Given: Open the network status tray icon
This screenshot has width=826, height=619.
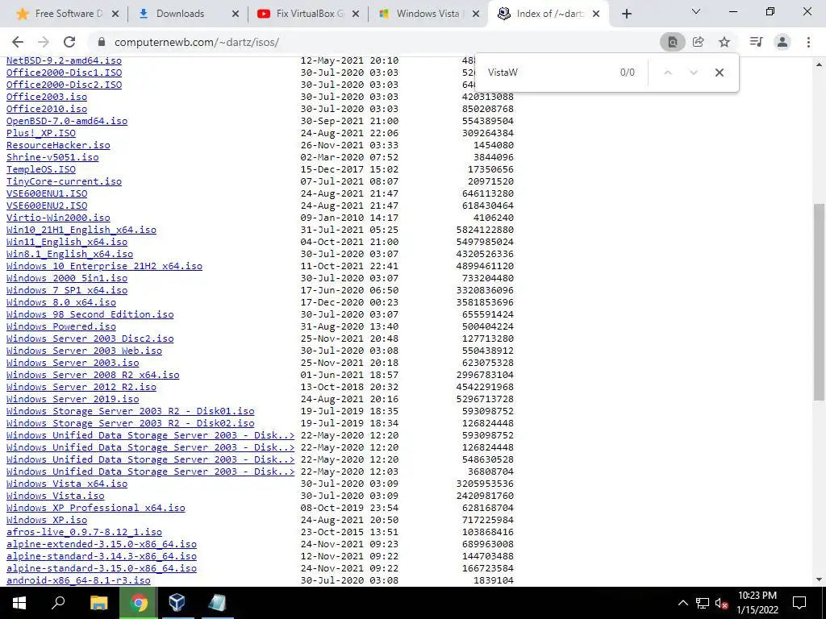Looking at the screenshot, I should coord(703,603).
